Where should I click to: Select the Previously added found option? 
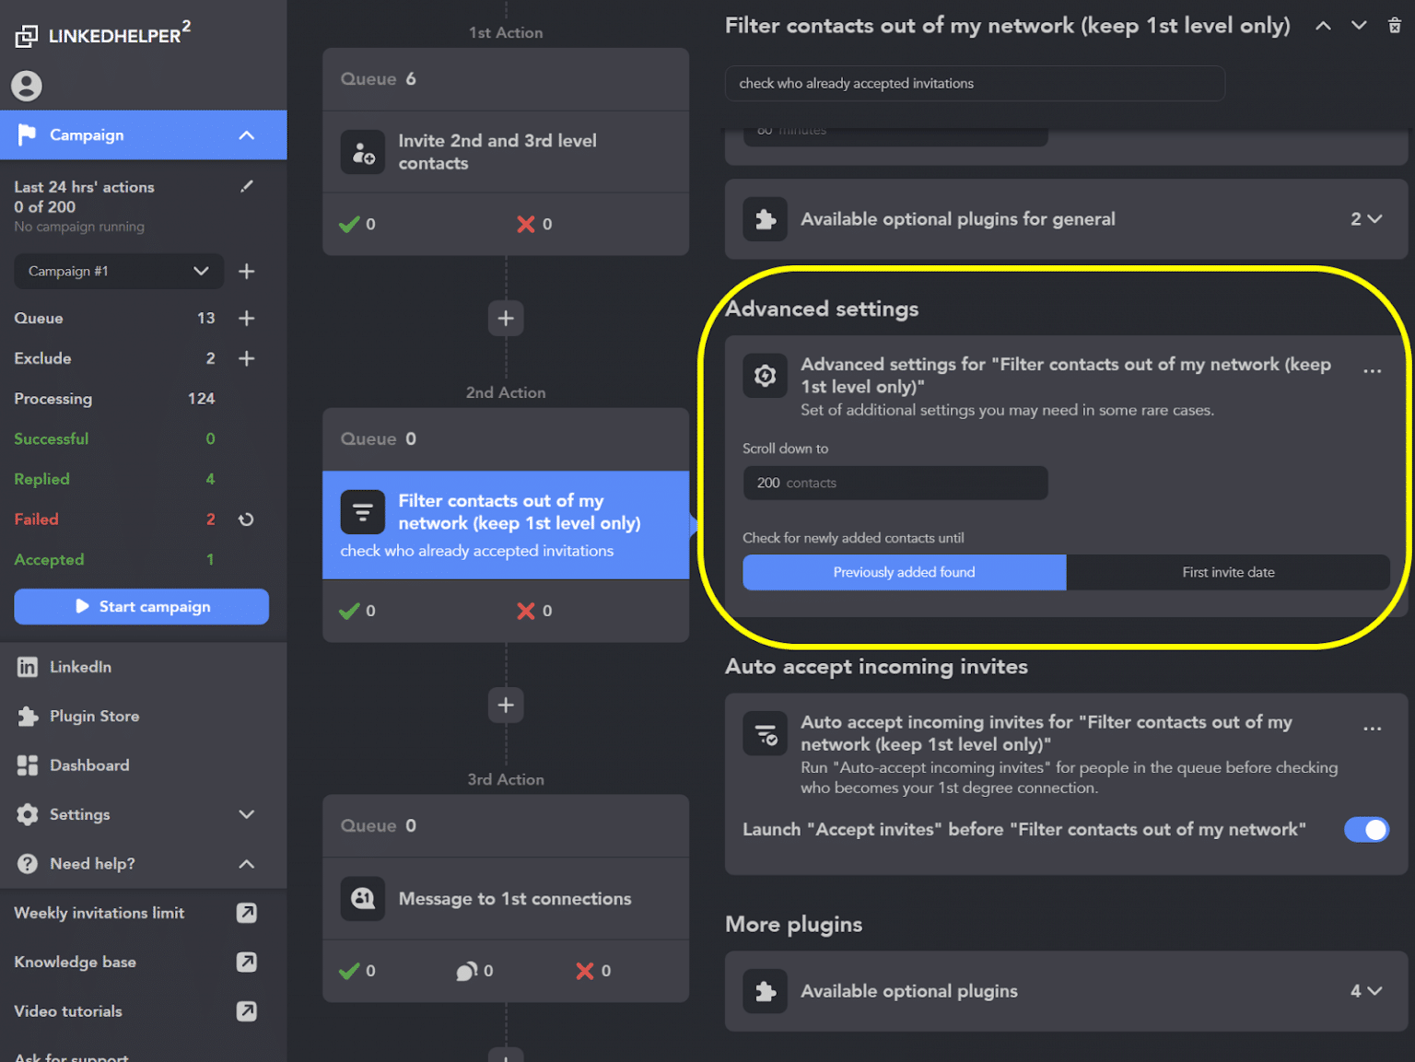[x=903, y=572]
